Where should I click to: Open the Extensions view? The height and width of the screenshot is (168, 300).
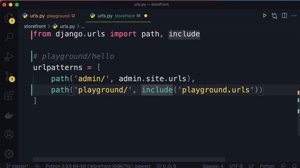(x=9, y=95)
